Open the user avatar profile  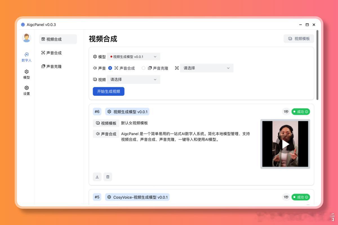tap(26, 38)
